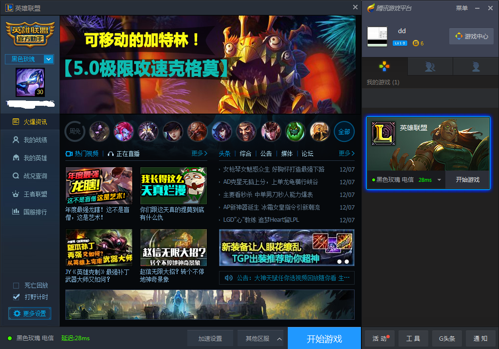The image size is (499, 349).
Task: Open 活动 at platform bottom bar
Action: coord(379,338)
